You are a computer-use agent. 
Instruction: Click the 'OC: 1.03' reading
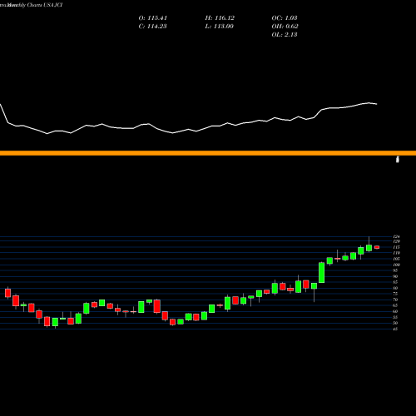(x=285, y=18)
